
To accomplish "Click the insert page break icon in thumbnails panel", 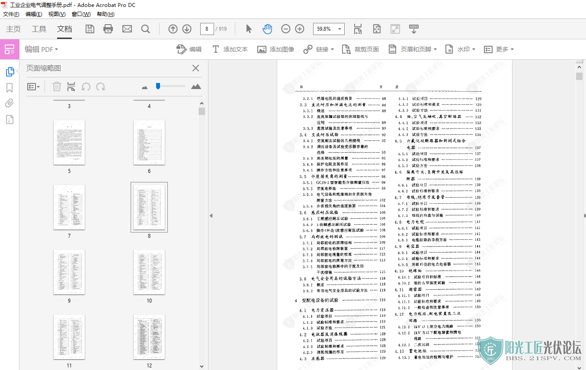I will point(71,86).
